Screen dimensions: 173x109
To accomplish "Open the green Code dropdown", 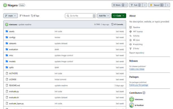I will click(119, 16).
